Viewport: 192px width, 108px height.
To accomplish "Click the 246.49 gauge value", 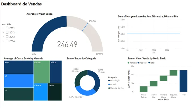I will tap(67, 44).
